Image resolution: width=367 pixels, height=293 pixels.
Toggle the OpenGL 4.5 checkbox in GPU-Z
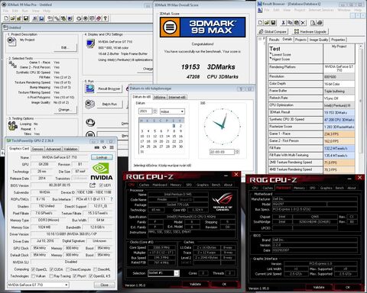coord(91,276)
